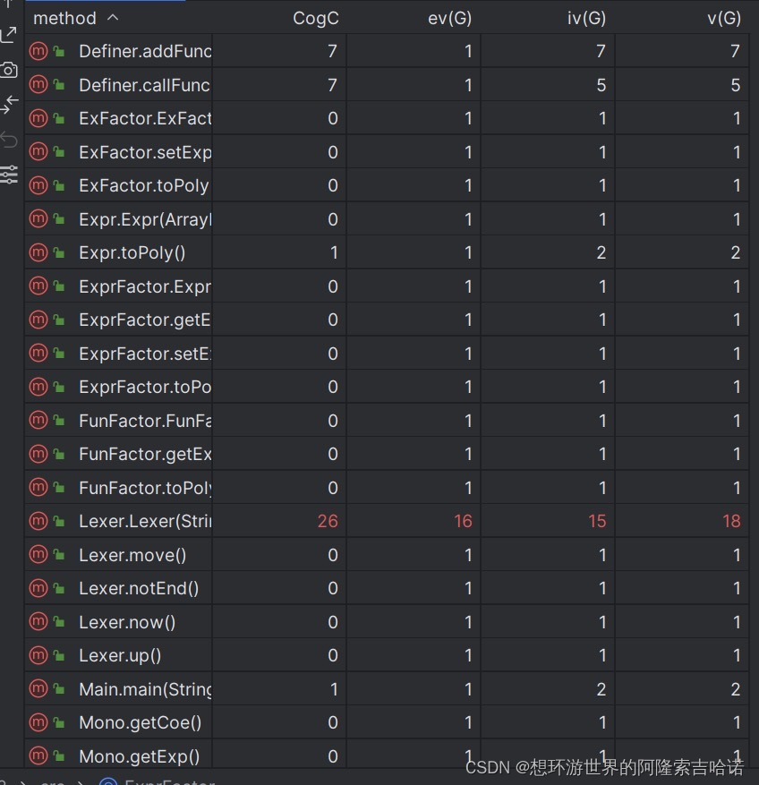759x785 pixels.
Task: Click the red CogC value 26
Action: click(328, 521)
